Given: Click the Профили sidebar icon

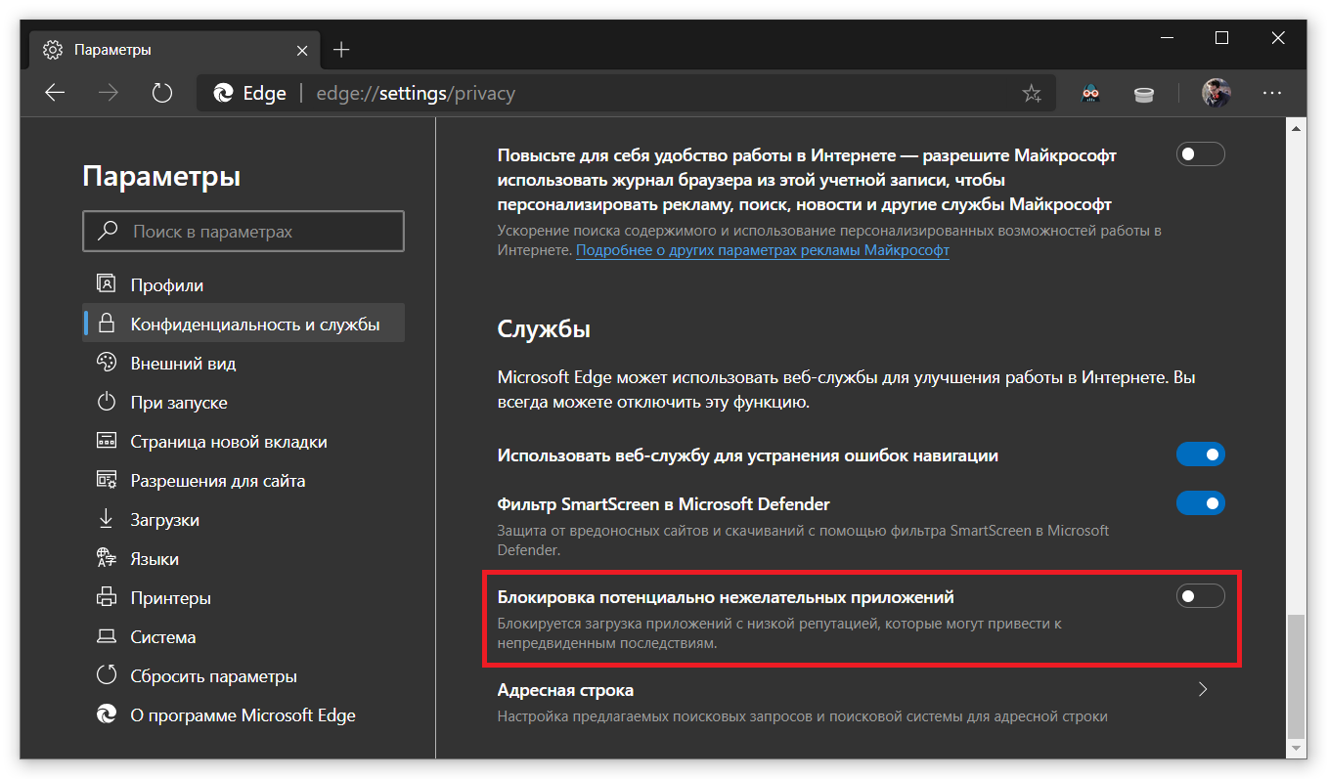Looking at the screenshot, I should (107, 284).
